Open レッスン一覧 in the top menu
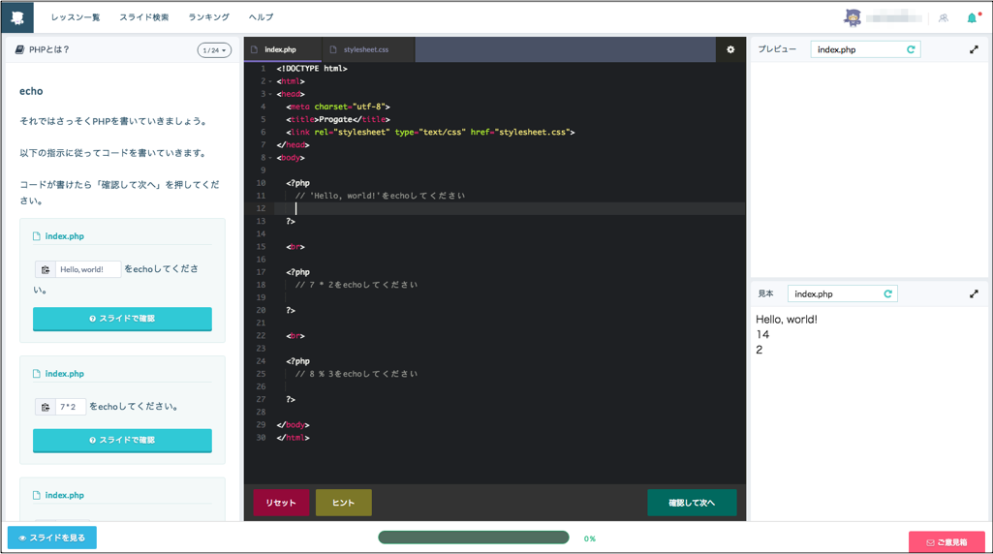The width and height of the screenshot is (993, 554). 76,17
